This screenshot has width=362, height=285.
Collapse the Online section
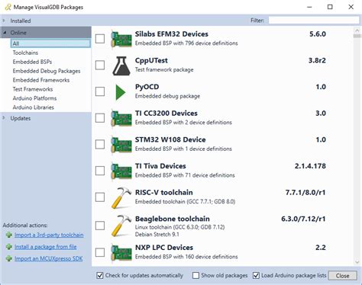[x=5, y=33]
